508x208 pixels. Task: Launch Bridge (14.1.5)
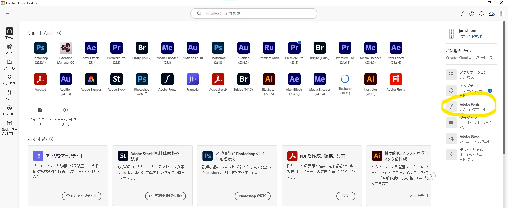tap(243, 79)
